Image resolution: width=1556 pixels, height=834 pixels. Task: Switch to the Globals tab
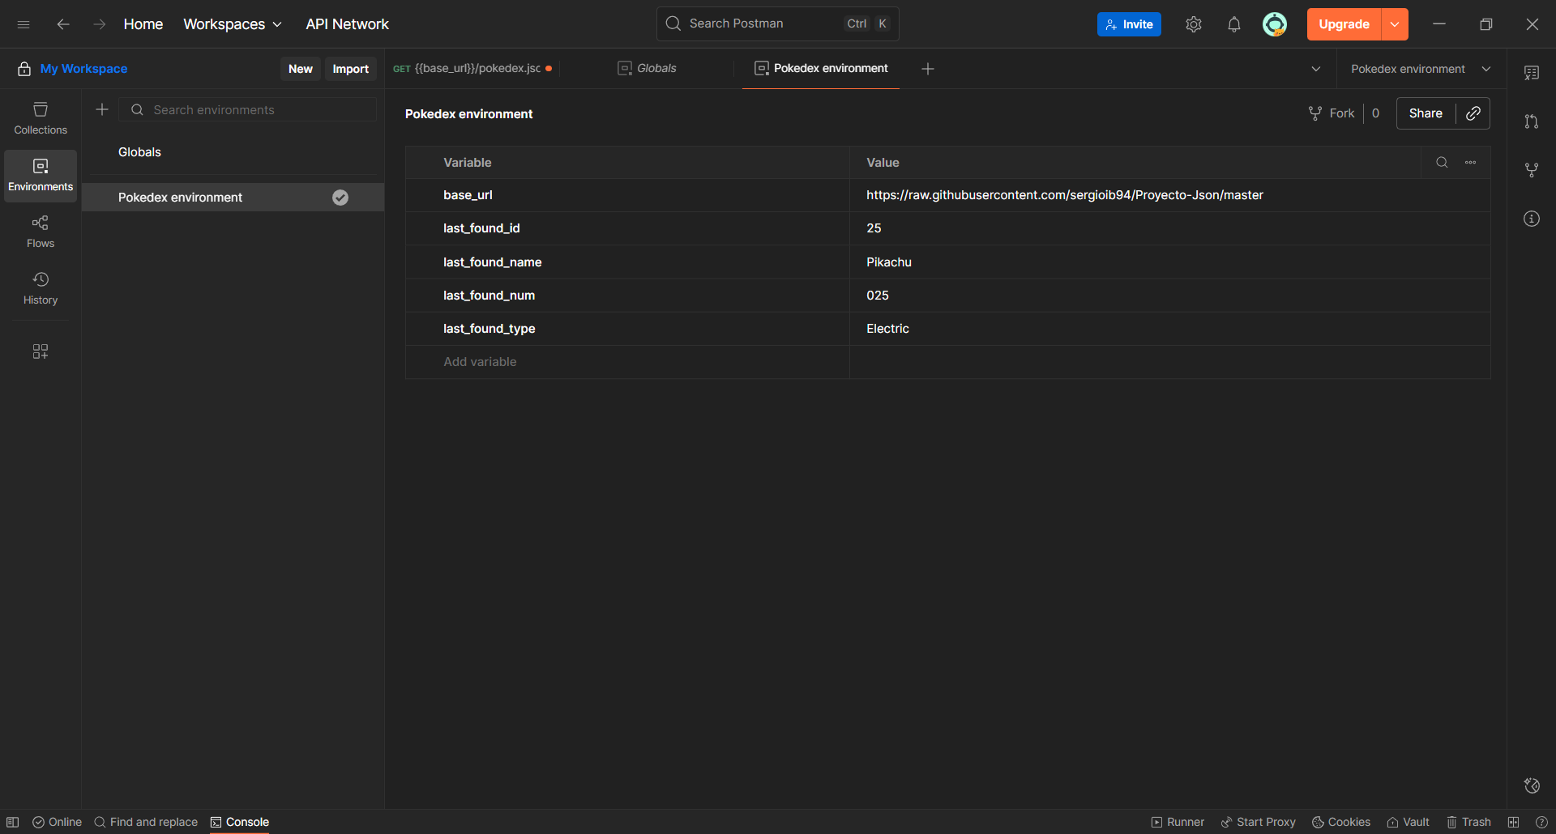[x=648, y=69]
